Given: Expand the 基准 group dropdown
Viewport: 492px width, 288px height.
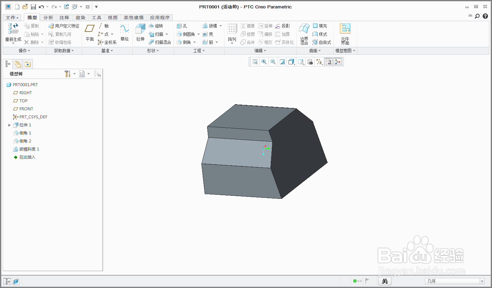Looking at the screenshot, I should point(107,51).
